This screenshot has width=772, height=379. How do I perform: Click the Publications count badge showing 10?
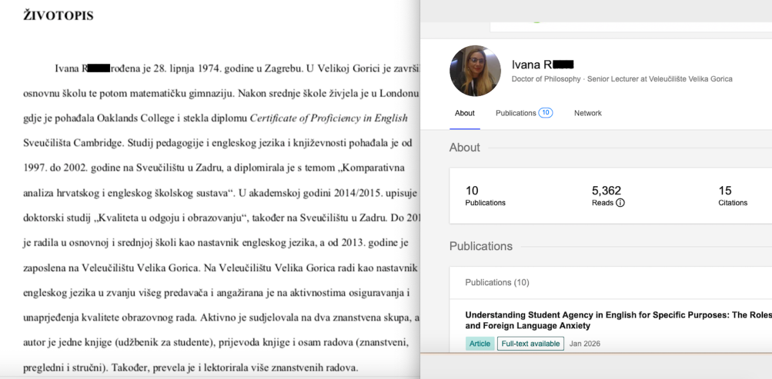point(546,113)
